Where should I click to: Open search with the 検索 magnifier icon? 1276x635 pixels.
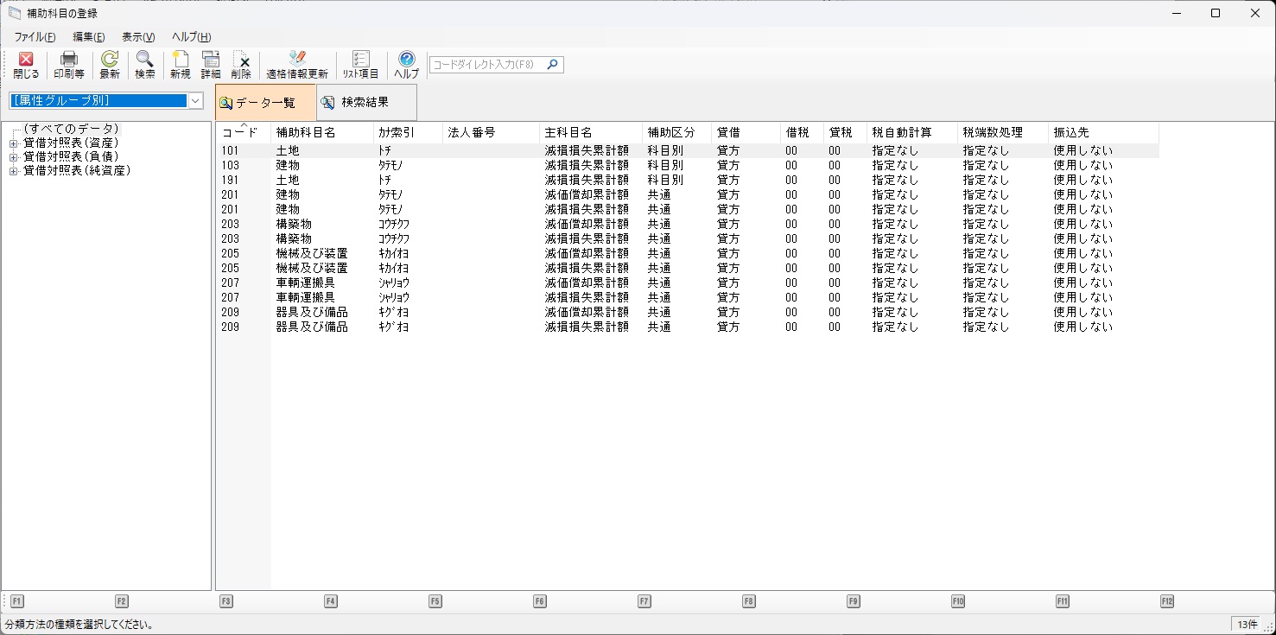[145, 65]
